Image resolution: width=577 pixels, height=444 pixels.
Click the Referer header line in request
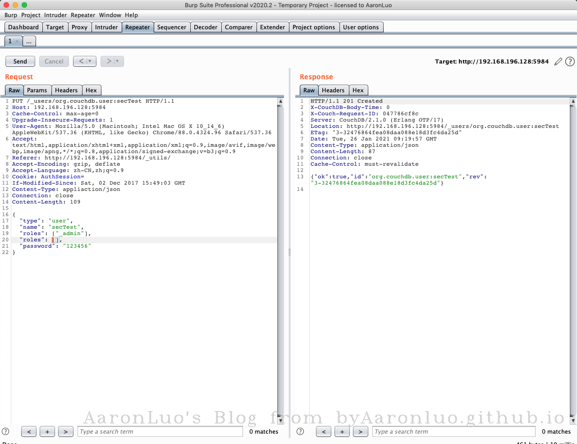92,158
